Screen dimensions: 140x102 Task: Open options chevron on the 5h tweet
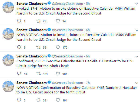(137, 4)
